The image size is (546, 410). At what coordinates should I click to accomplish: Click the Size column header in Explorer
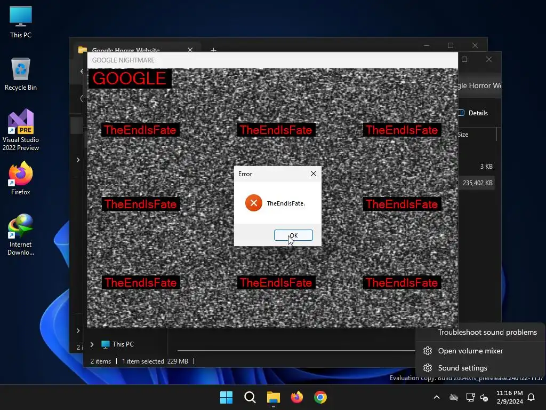[x=463, y=134]
